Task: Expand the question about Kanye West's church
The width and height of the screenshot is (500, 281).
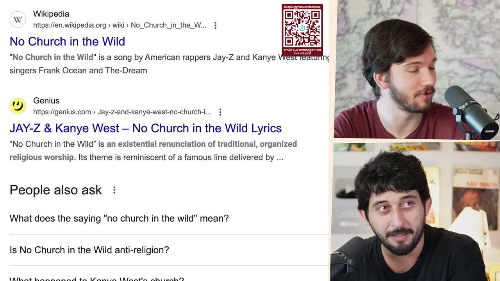Action: tap(169, 276)
